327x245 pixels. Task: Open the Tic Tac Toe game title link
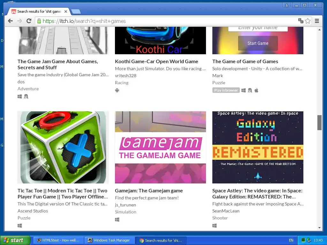pos(63,194)
